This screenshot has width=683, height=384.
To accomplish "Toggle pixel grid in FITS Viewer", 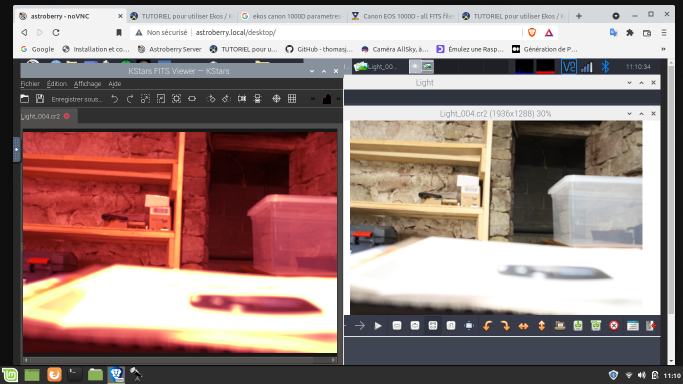I will [x=292, y=99].
